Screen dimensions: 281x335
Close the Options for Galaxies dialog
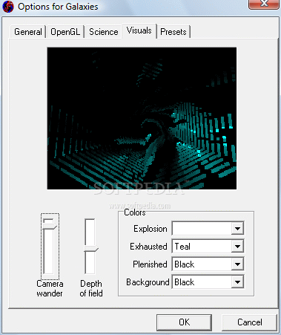(264, 4)
